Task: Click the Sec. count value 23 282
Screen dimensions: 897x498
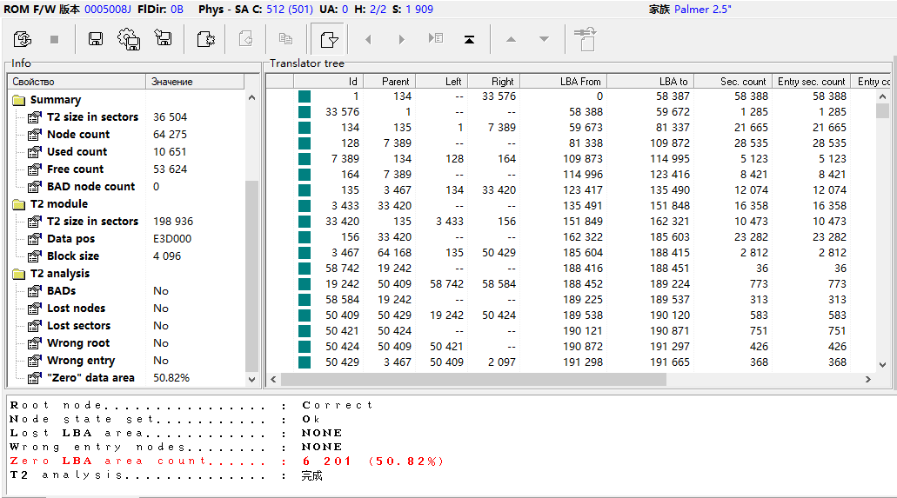Action: pos(751,236)
